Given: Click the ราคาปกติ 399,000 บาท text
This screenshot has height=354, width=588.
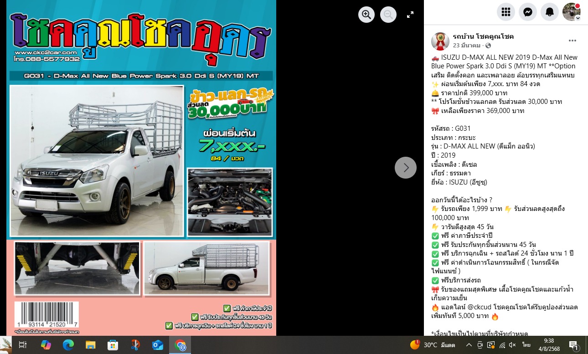Looking at the screenshot, I should coord(475,93).
